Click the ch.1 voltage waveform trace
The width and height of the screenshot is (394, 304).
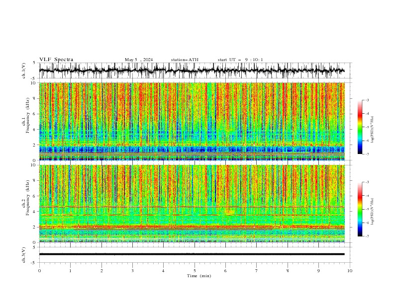click(x=192, y=71)
